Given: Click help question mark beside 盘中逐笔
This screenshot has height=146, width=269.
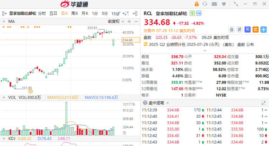Looking at the screenshot, I should coord(145,103).
